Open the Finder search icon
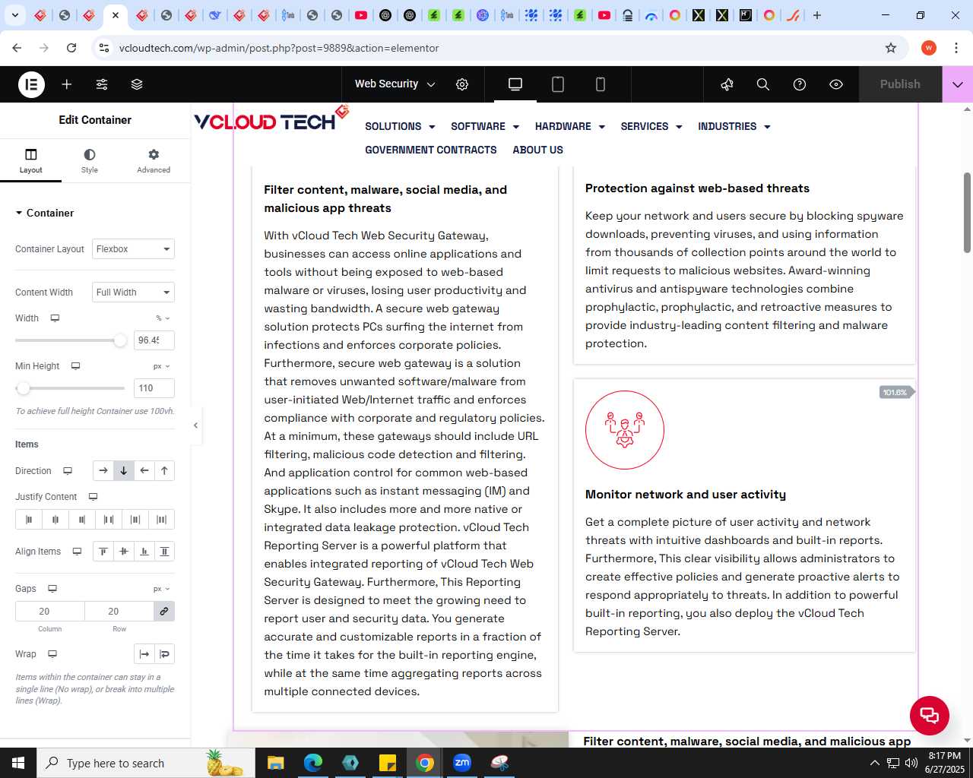 point(763,84)
